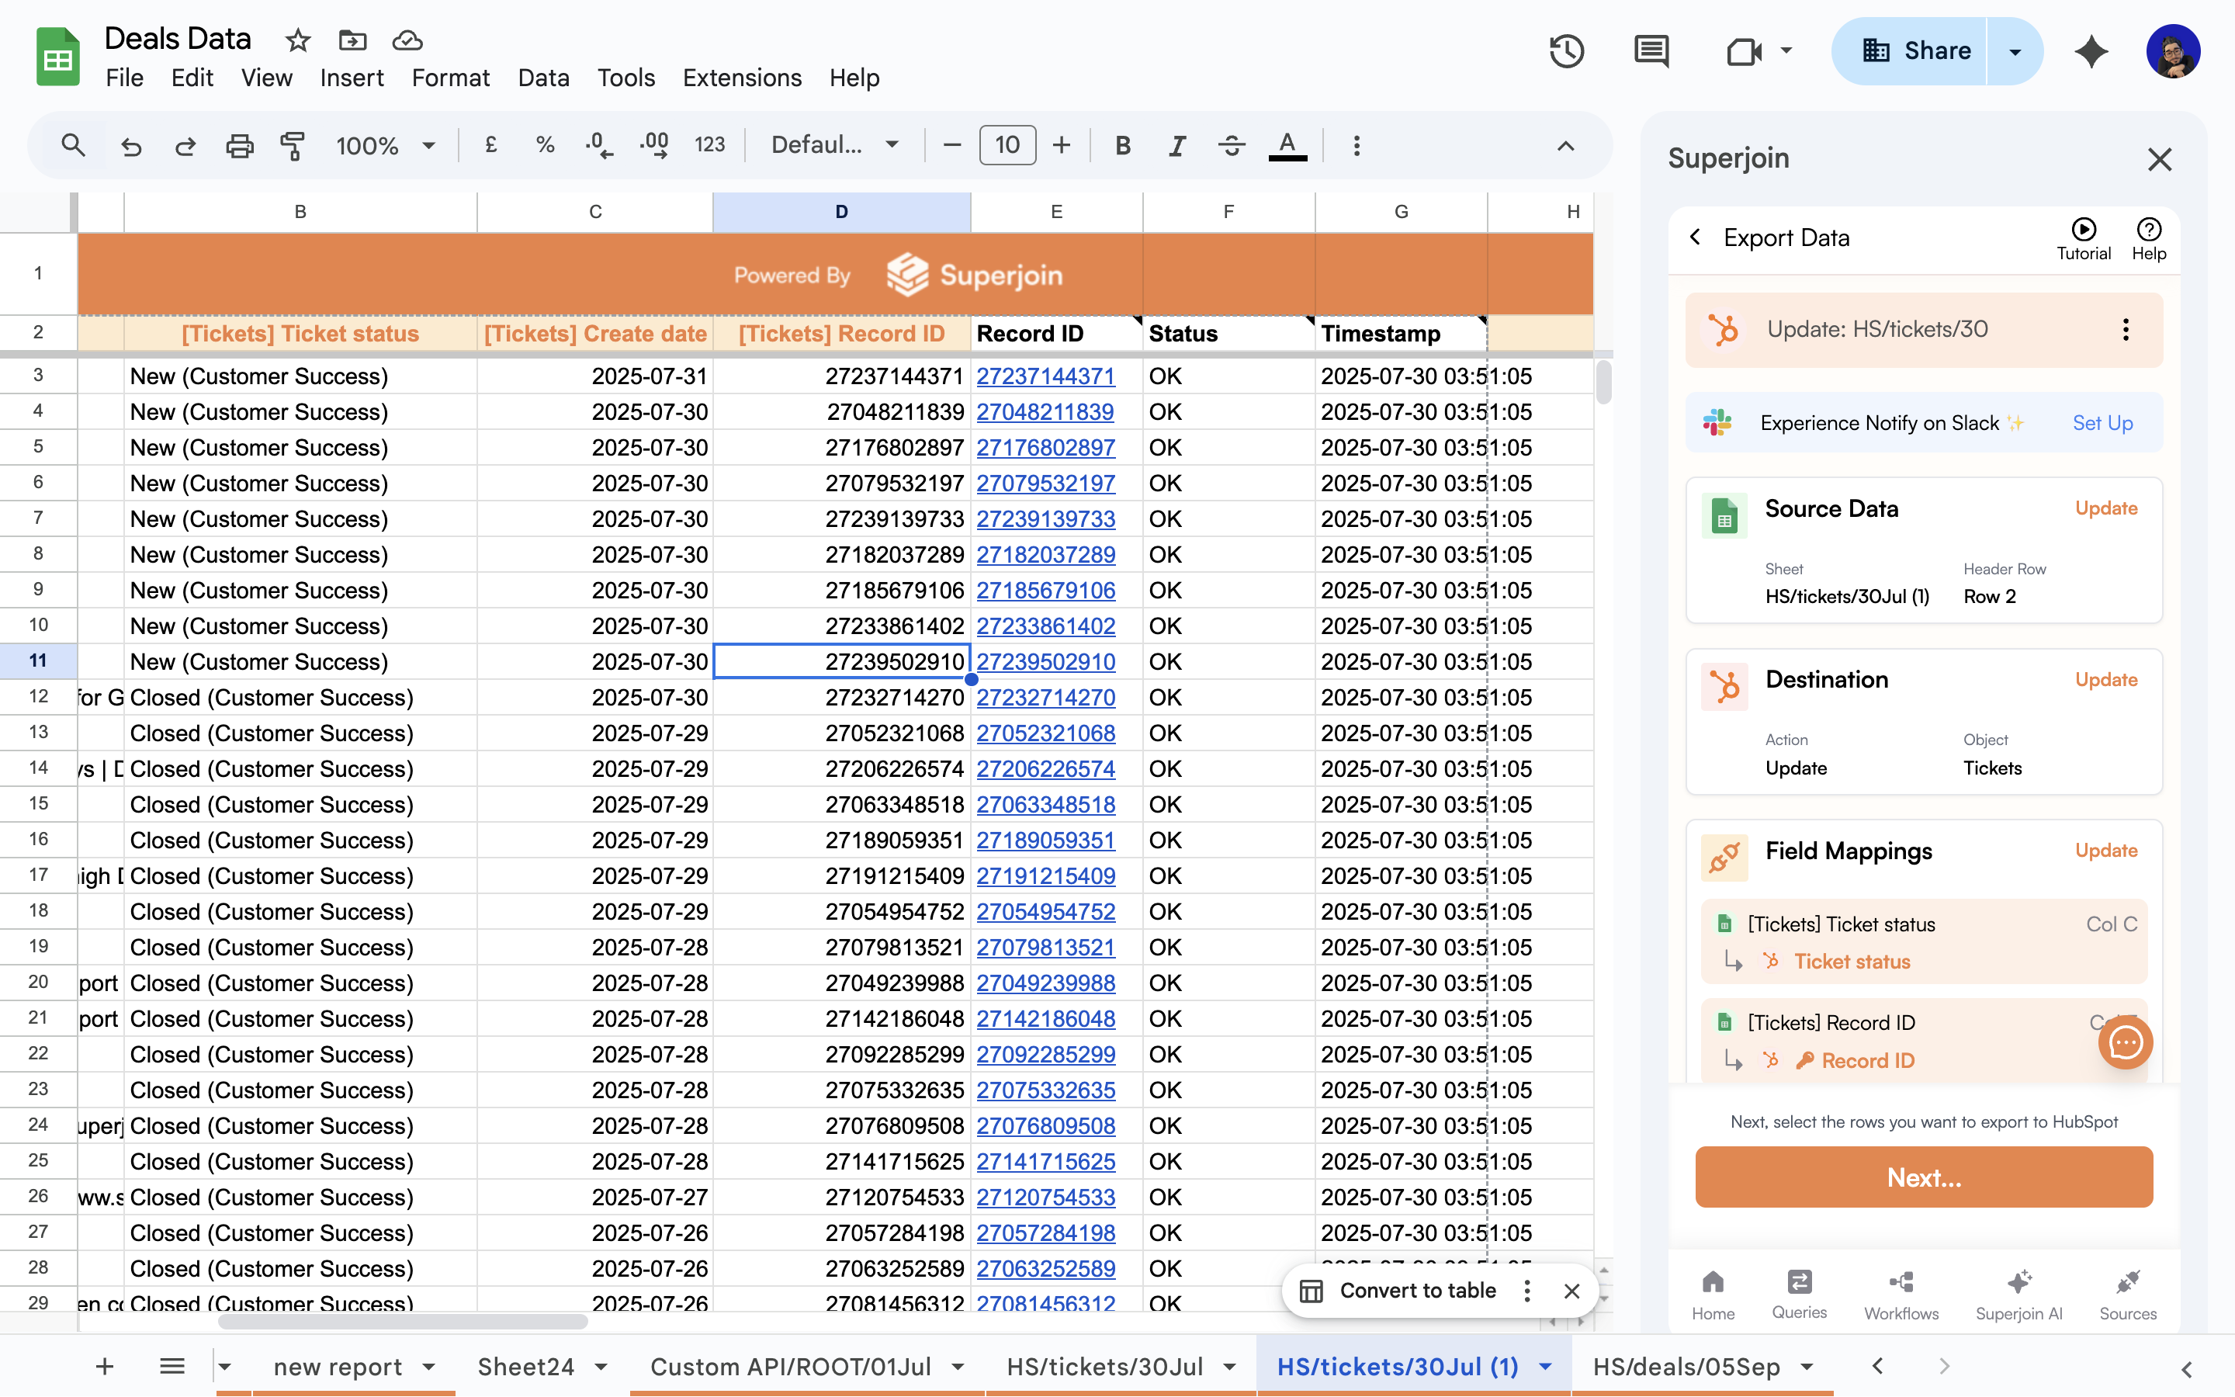Click the Gemini sparkle icon
This screenshot has width=2235, height=1397.
point(2091,50)
